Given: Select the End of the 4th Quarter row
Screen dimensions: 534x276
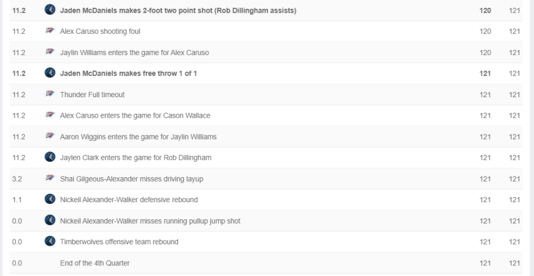Looking at the screenshot, I should pos(266,263).
